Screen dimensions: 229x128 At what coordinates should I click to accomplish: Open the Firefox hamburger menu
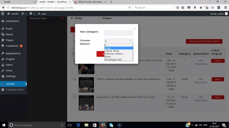226,8
